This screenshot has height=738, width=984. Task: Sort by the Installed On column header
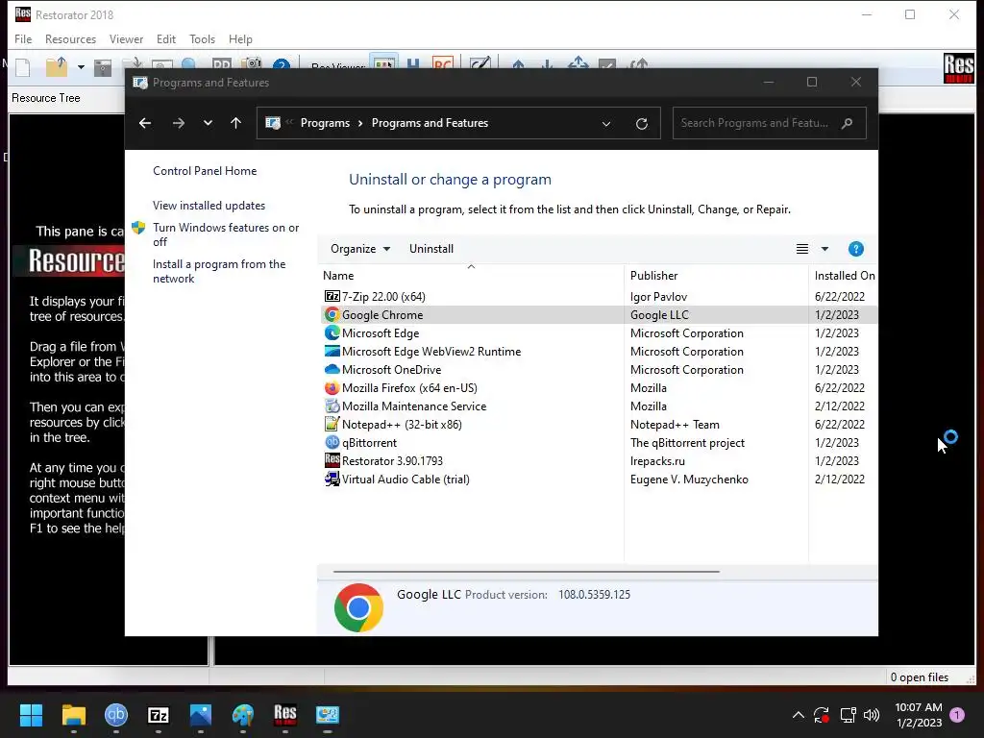point(844,276)
